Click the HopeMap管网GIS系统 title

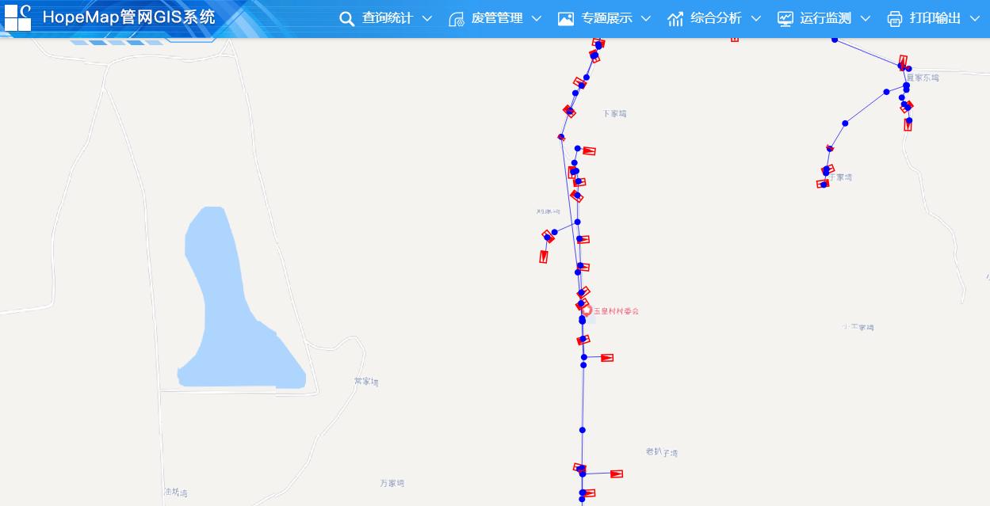[128, 17]
